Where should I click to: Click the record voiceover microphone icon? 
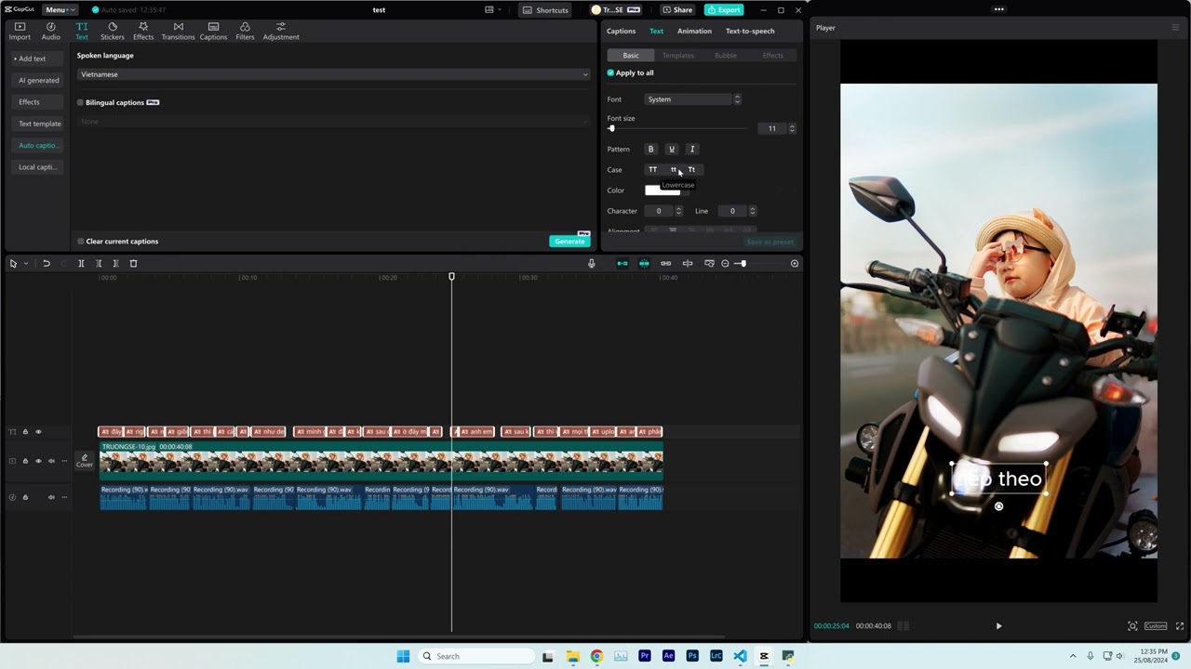tap(591, 264)
